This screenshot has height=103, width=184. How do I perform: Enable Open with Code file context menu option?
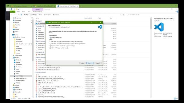coord(50,41)
